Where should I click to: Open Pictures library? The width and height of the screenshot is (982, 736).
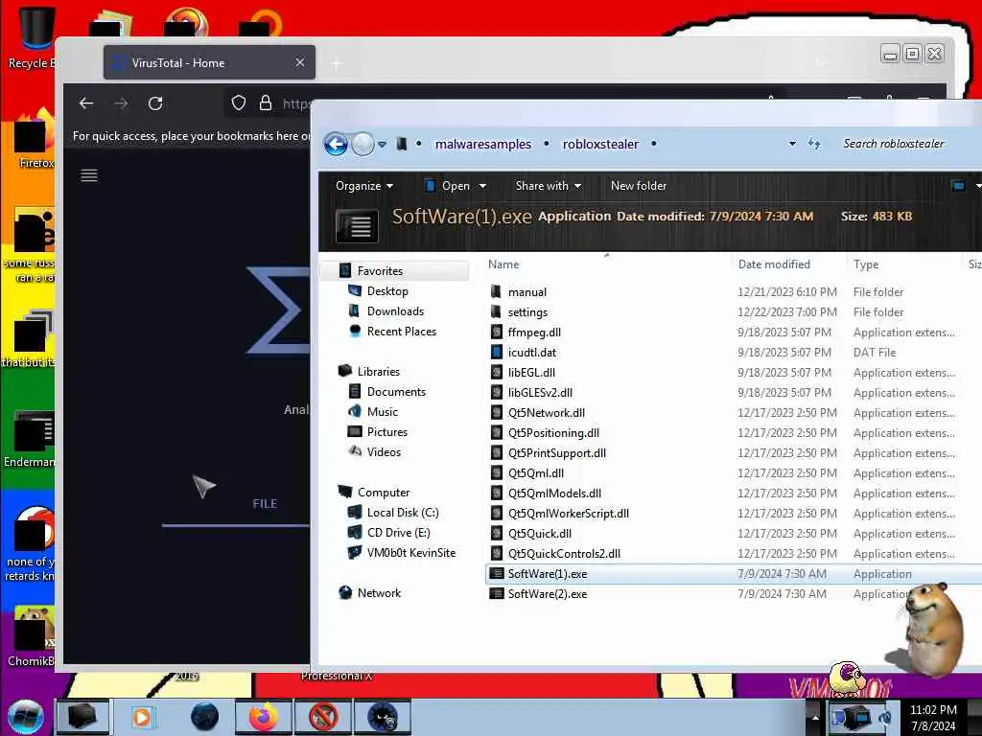387,432
